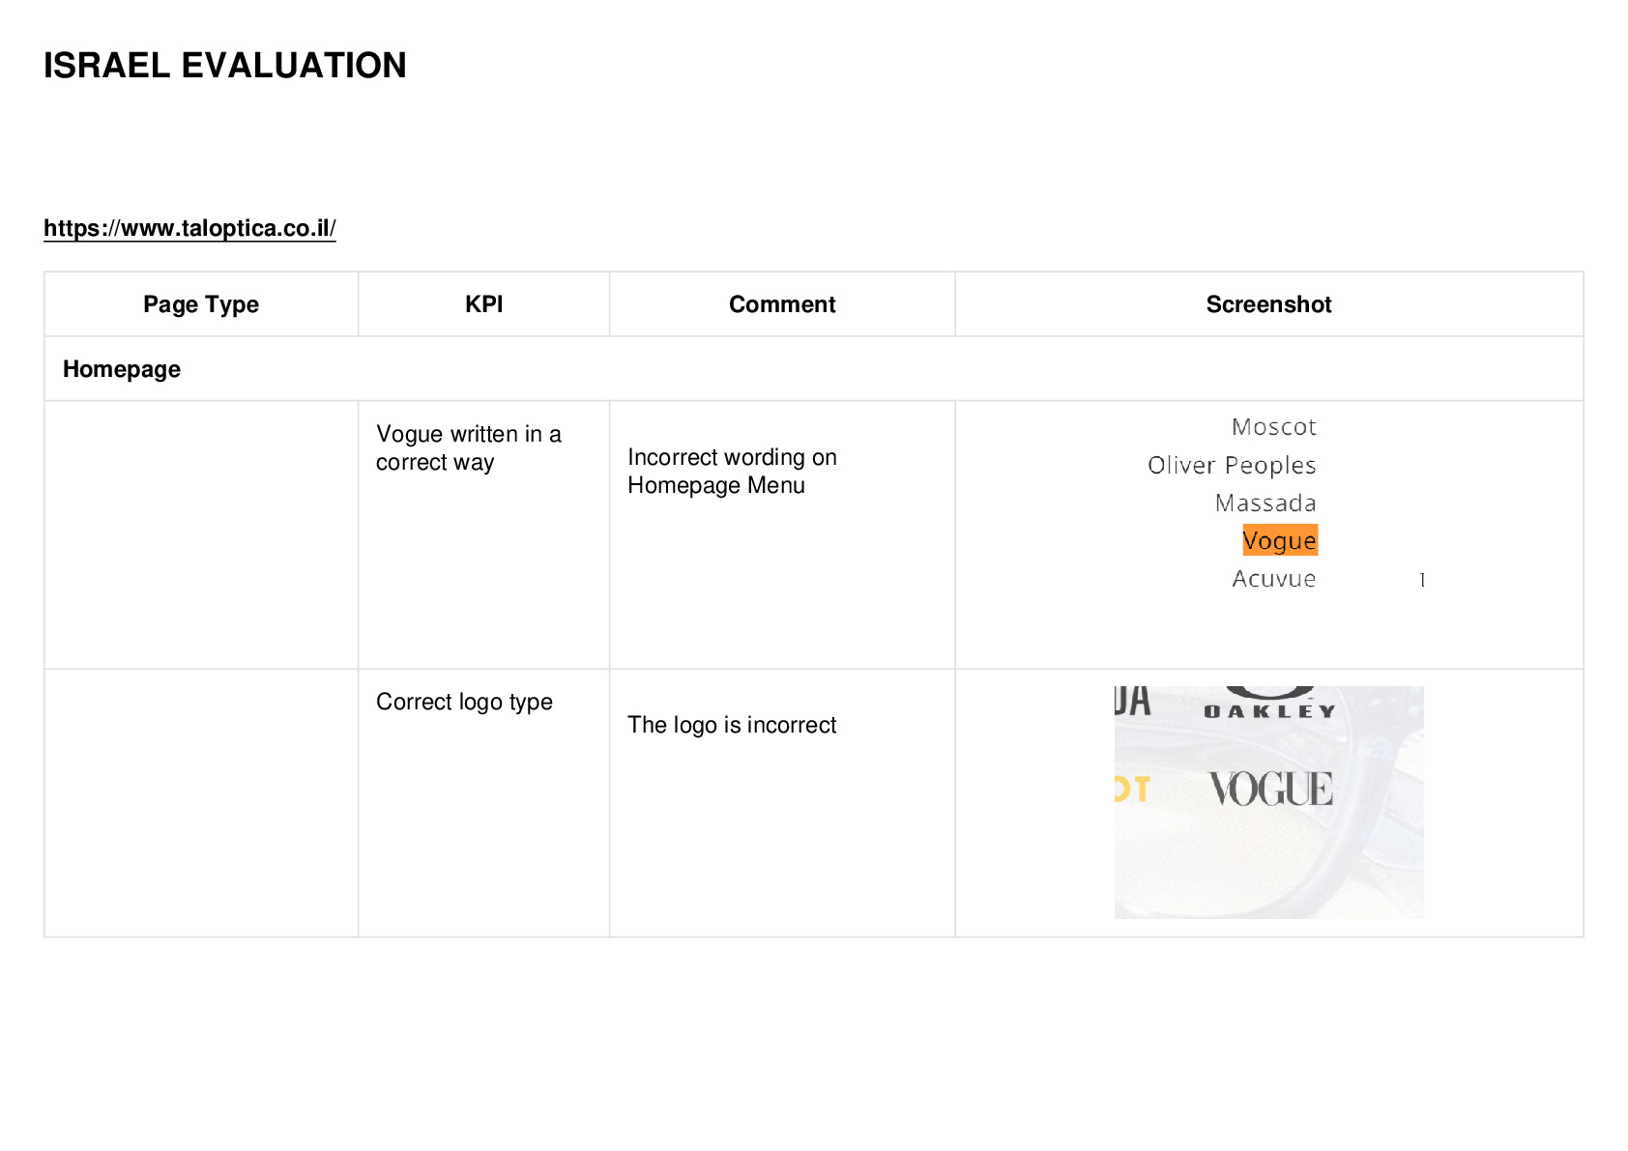Image resolution: width=1628 pixels, height=1151 pixels.
Task: Click the OAKLEY logo in the screenshot
Action: (1269, 704)
